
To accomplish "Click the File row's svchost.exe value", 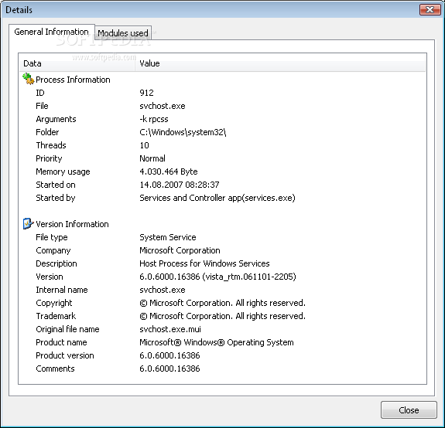I will 163,106.
